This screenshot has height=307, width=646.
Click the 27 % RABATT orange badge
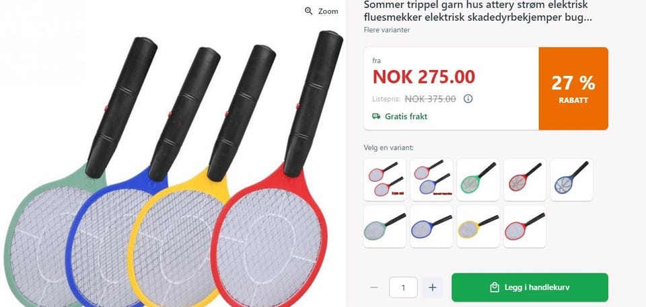pos(573,89)
